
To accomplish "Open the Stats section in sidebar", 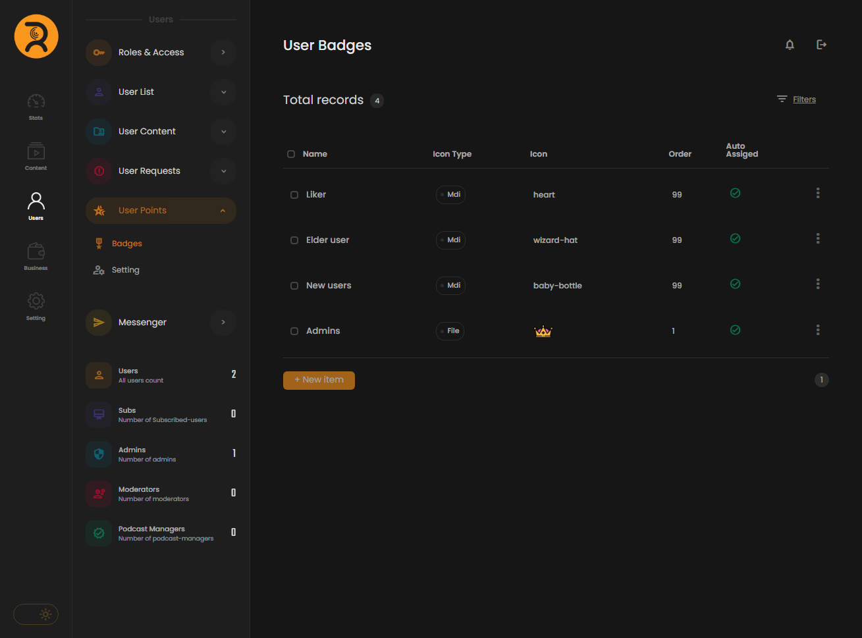I will tap(36, 107).
